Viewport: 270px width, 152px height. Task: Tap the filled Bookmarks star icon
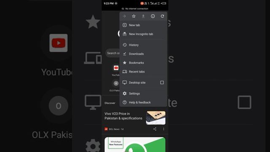(124, 63)
